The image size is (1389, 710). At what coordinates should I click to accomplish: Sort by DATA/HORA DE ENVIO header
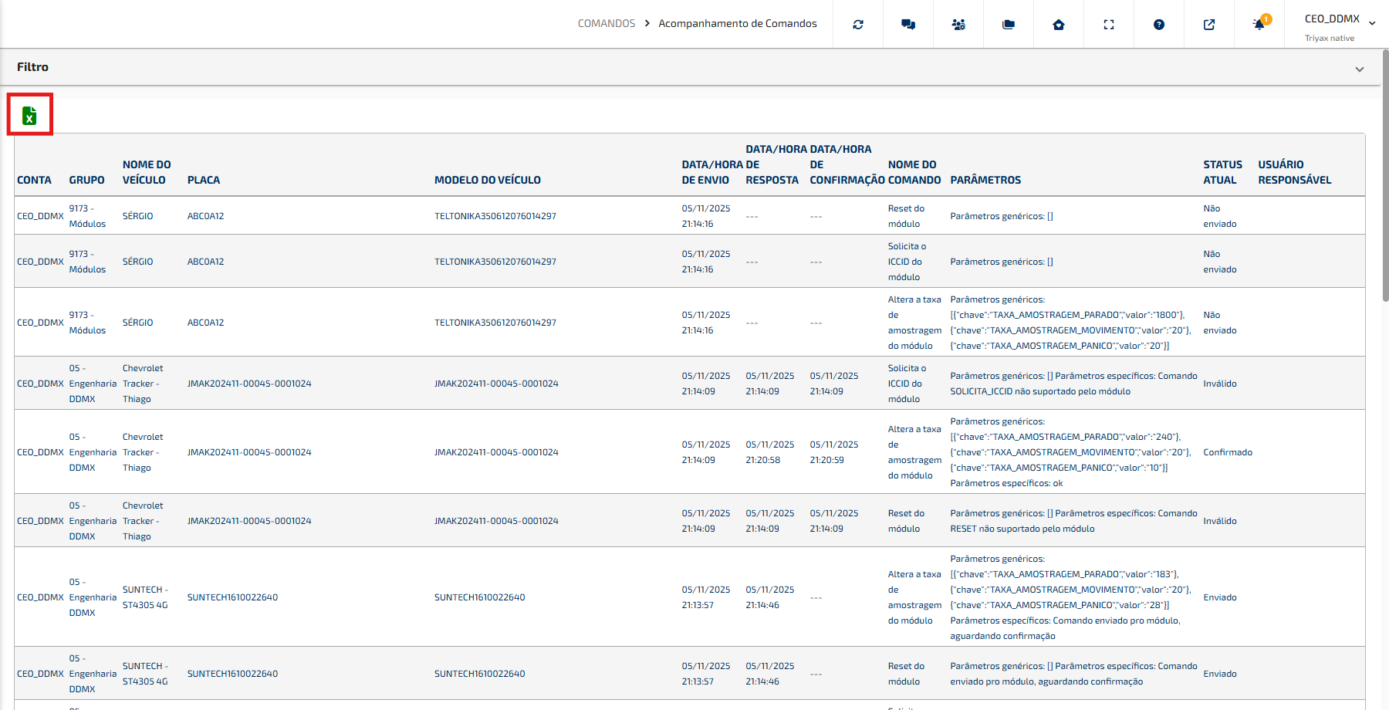[x=711, y=172]
